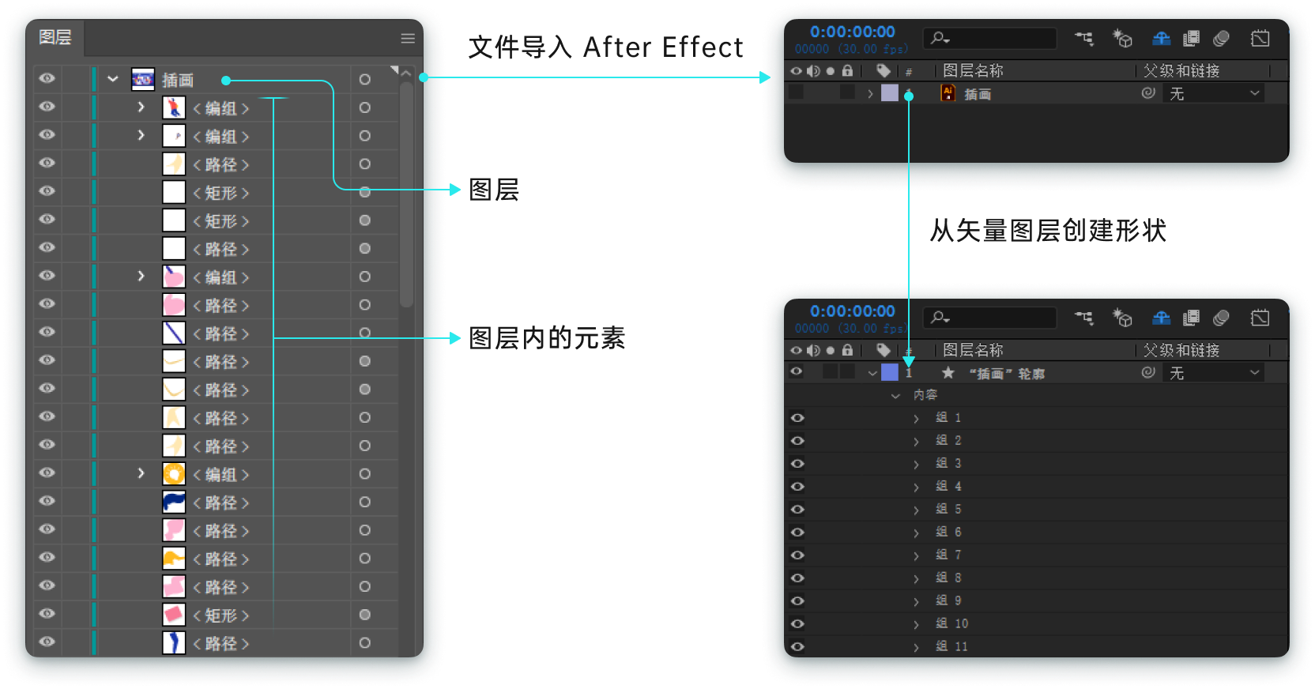Click the target circle of the 插画 layer
1315x689 pixels.
pyautogui.click(x=364, y=80)
